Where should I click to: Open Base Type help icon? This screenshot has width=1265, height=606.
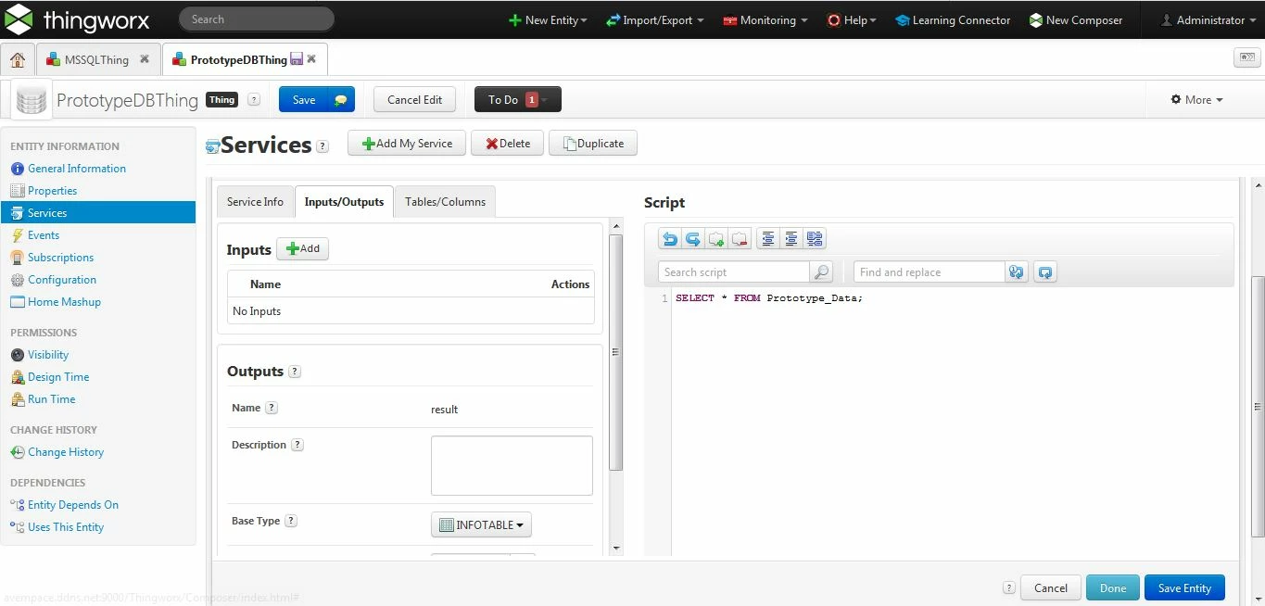click(291, 521)
